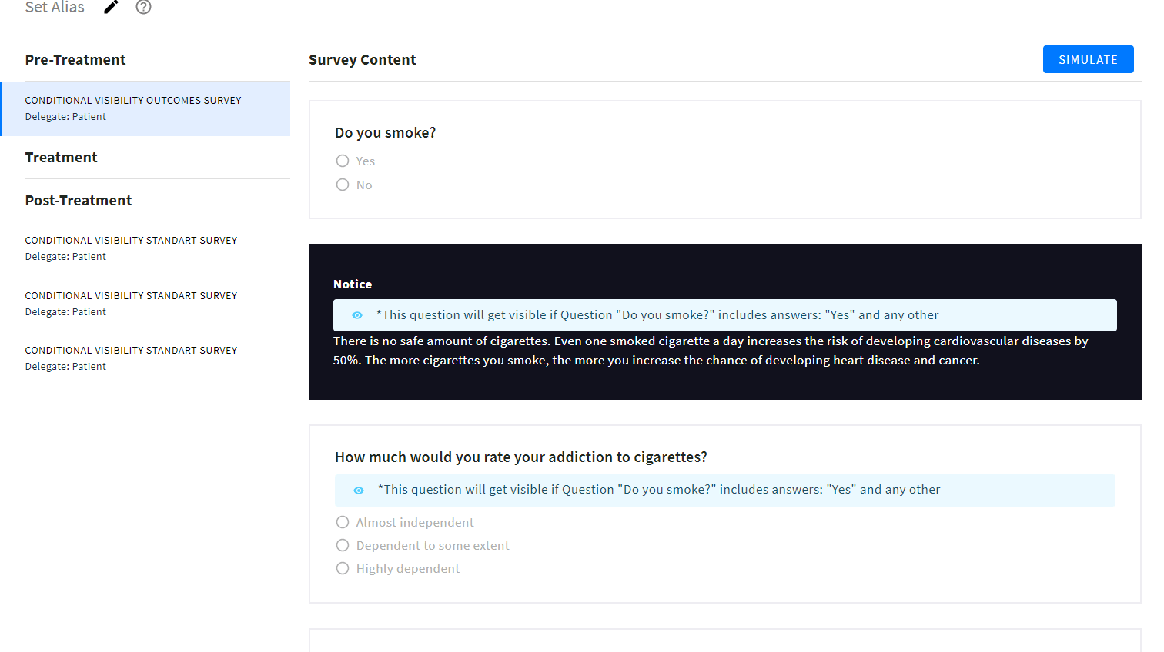Open the first Conditional Visibility Standart Survey

coord(132,248)
